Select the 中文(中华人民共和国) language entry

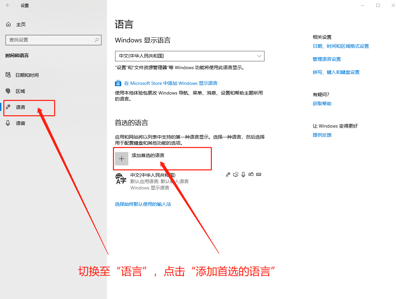(189, 181)
